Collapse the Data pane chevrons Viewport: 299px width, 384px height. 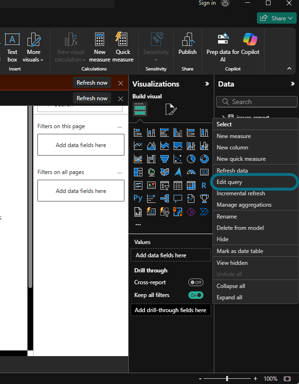click(x=293, y=84)
